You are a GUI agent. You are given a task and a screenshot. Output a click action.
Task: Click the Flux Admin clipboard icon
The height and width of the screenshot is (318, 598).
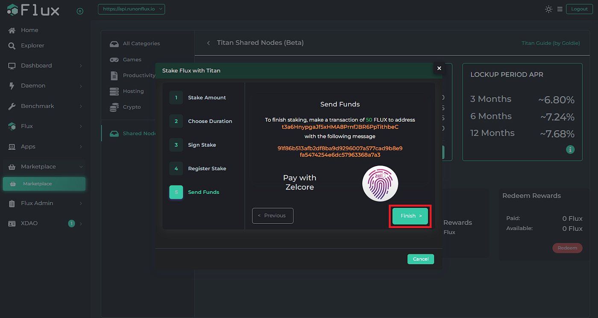coord(12,204)
